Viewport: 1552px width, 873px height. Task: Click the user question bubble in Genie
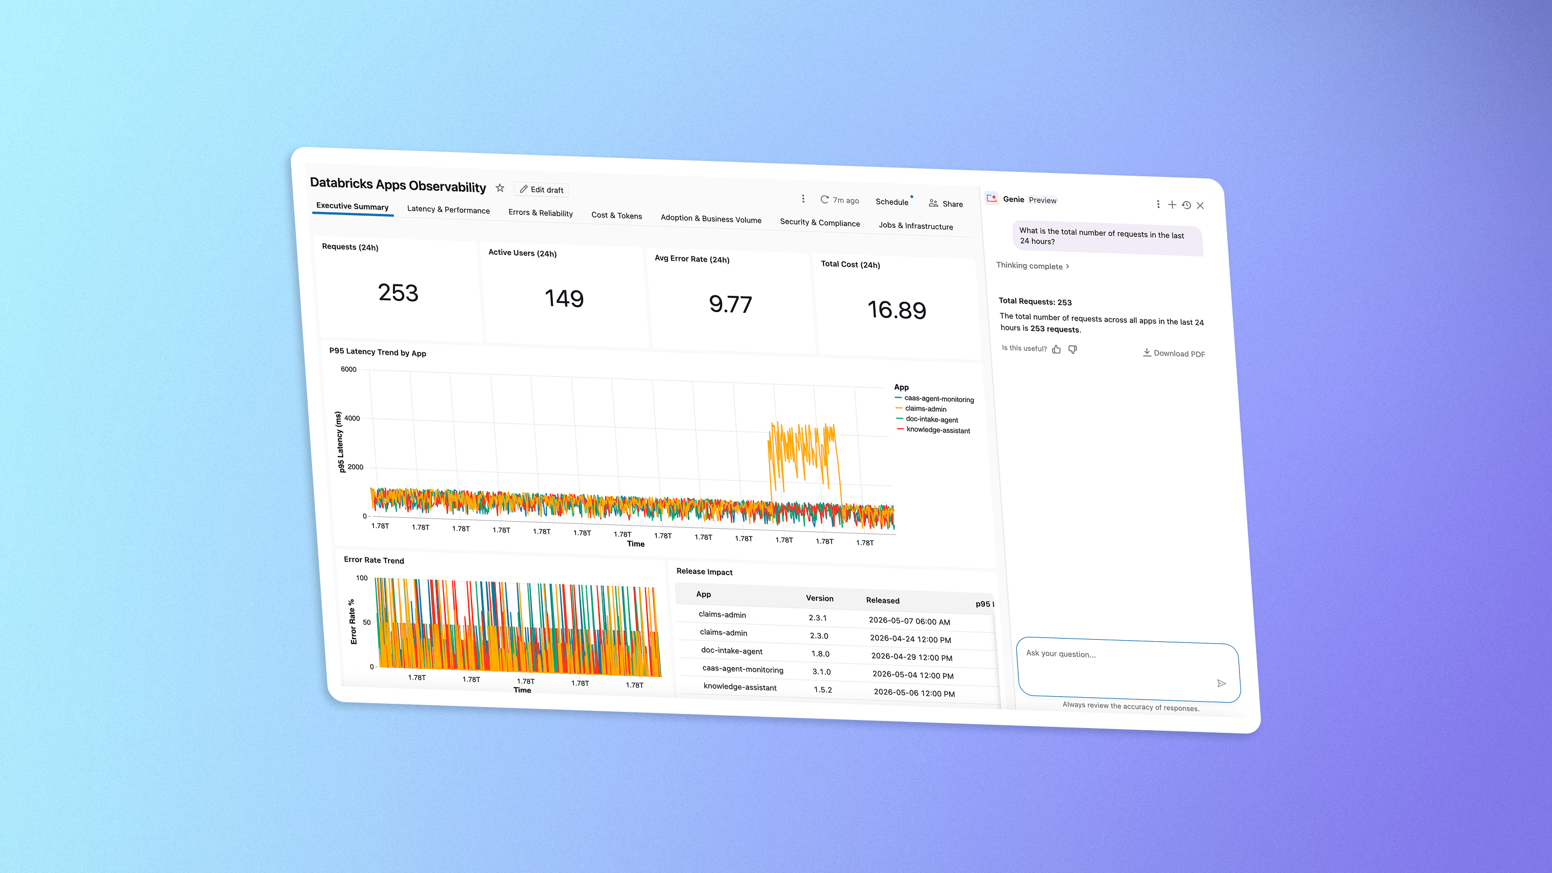[x=1107, y=237]
